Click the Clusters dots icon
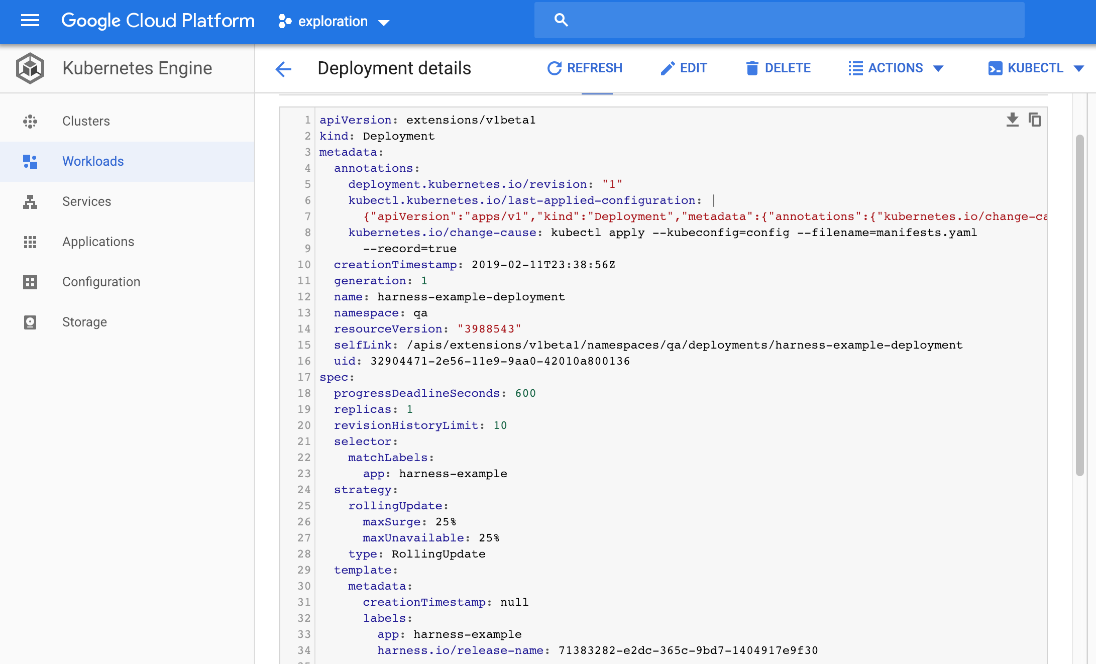1096x664 pixels. click(30, 121)
